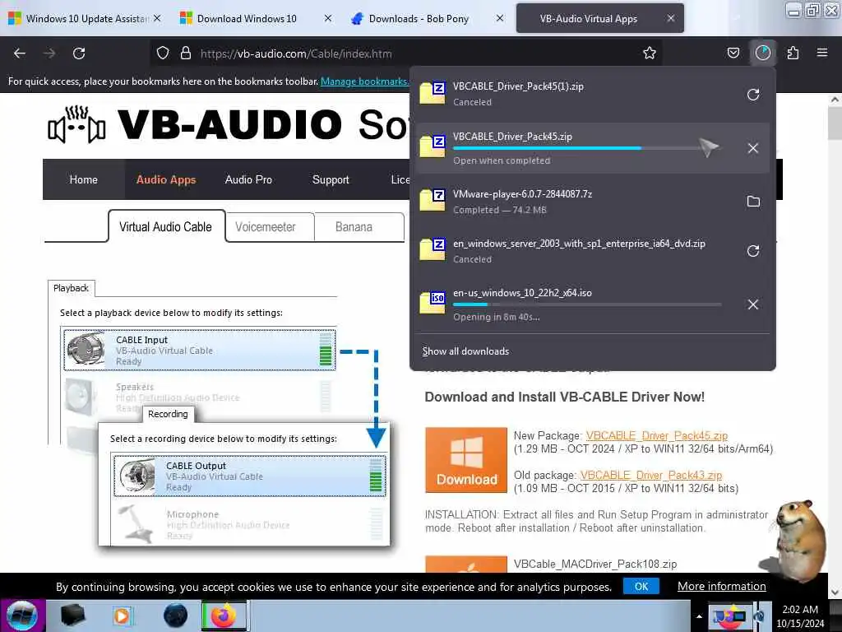842x632 pixels.
Task: Click the orange Windows Download button
Action: click(x=466, y=460)
